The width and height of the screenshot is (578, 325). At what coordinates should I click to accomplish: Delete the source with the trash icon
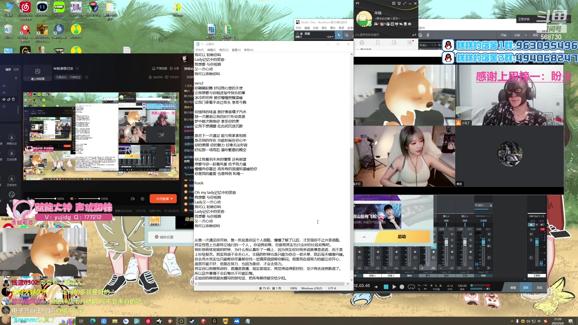pyautogui.click(x=13, y=99)
